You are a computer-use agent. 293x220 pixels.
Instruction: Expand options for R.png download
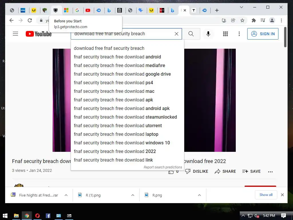point(199,195)
